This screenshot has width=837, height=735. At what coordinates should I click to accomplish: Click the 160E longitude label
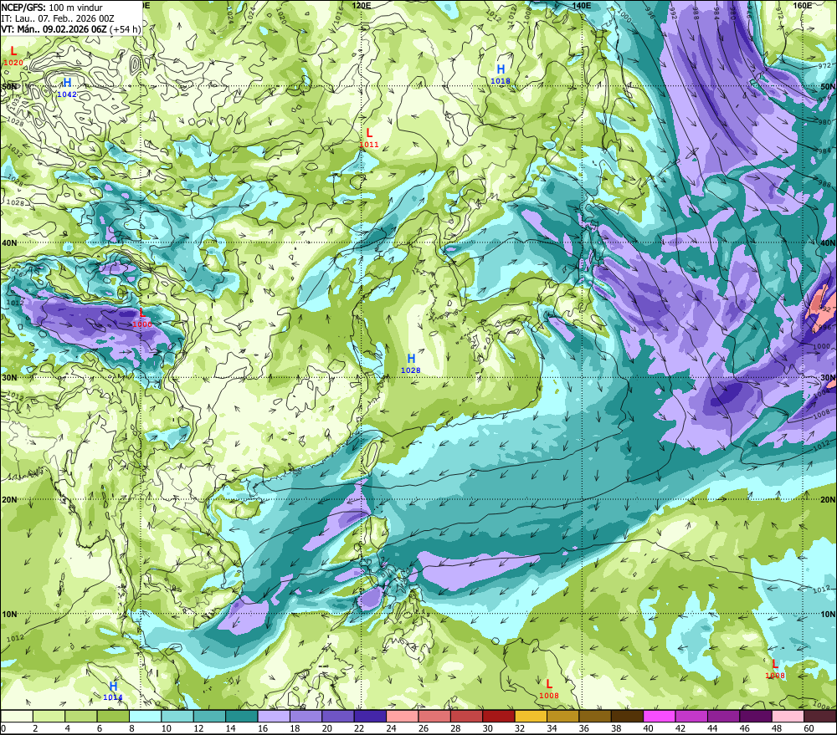tap(803, 5)
